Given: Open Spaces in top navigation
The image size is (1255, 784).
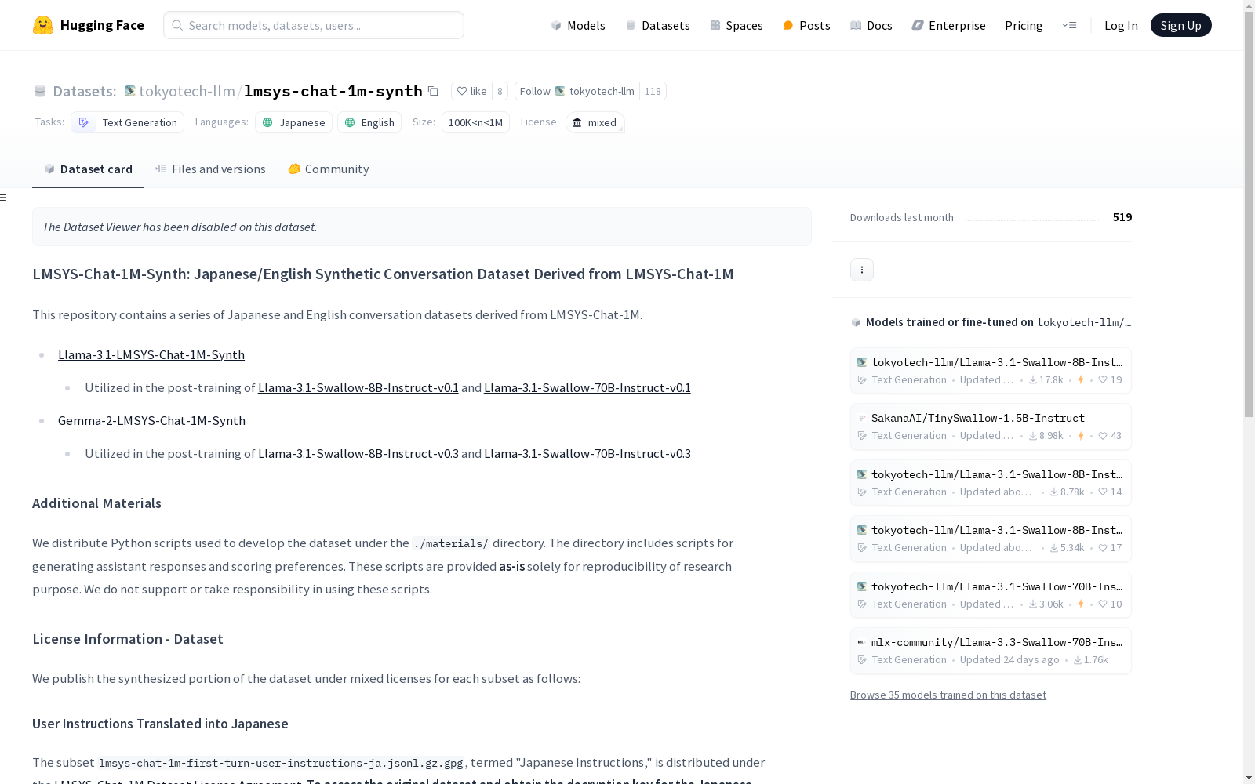Looking at the screenshot, I should (737, 25).
